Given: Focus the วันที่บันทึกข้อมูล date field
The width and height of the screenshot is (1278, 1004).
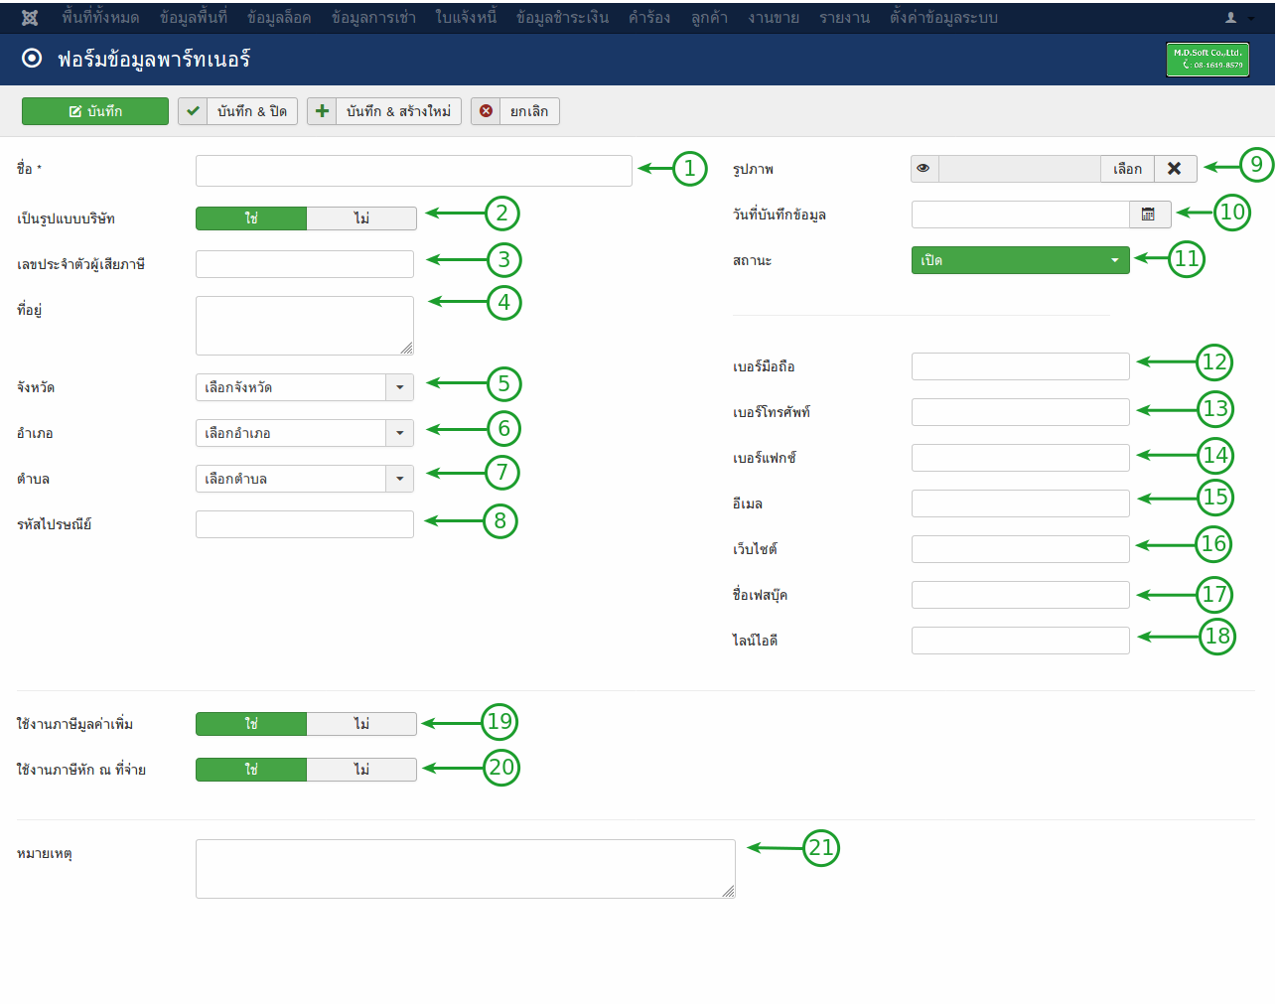Looking at the screenshot, I should click(x=1021, y=215).
